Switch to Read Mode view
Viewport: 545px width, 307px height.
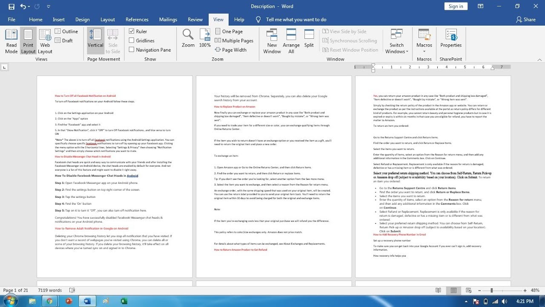tap(11, 41)
